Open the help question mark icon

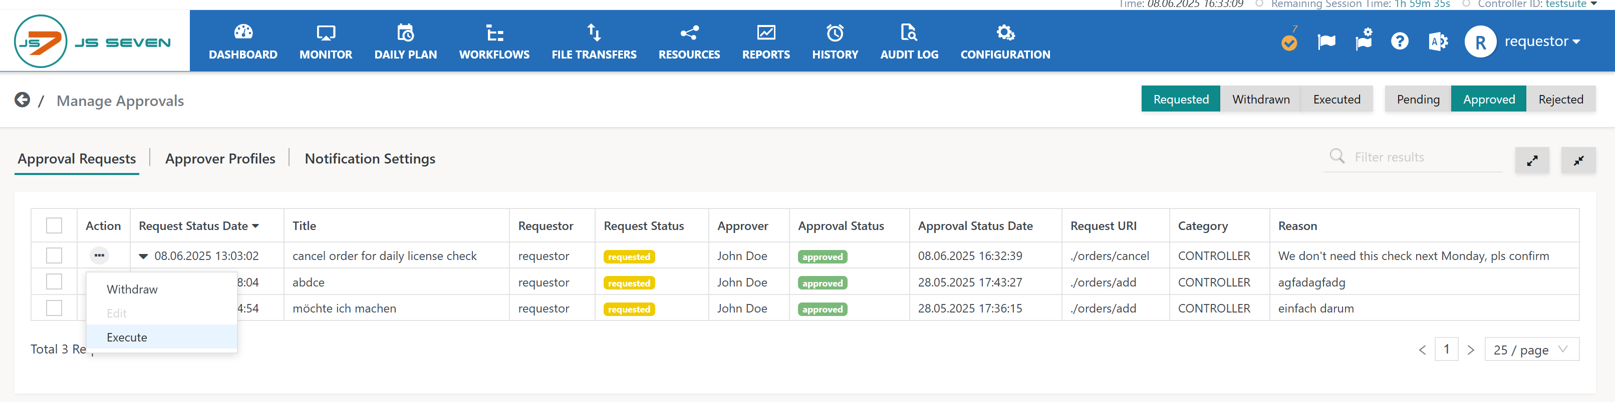click(1399, 41)
